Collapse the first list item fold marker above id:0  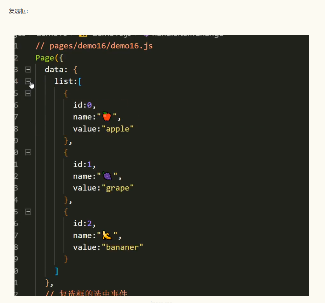[28, 93]
